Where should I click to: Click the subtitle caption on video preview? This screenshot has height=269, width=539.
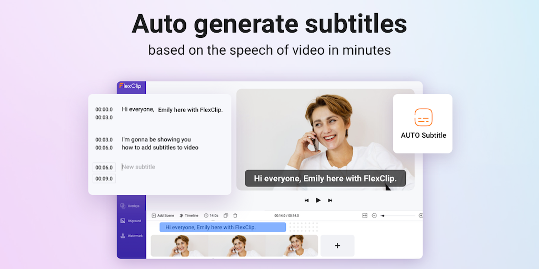325,179
